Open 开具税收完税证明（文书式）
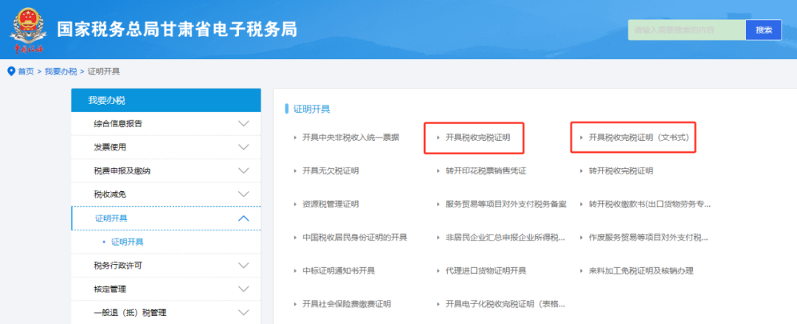 tap(639, 137)
